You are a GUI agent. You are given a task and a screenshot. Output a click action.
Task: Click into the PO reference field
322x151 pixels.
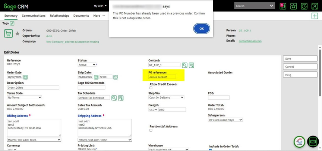coord(162,77)
